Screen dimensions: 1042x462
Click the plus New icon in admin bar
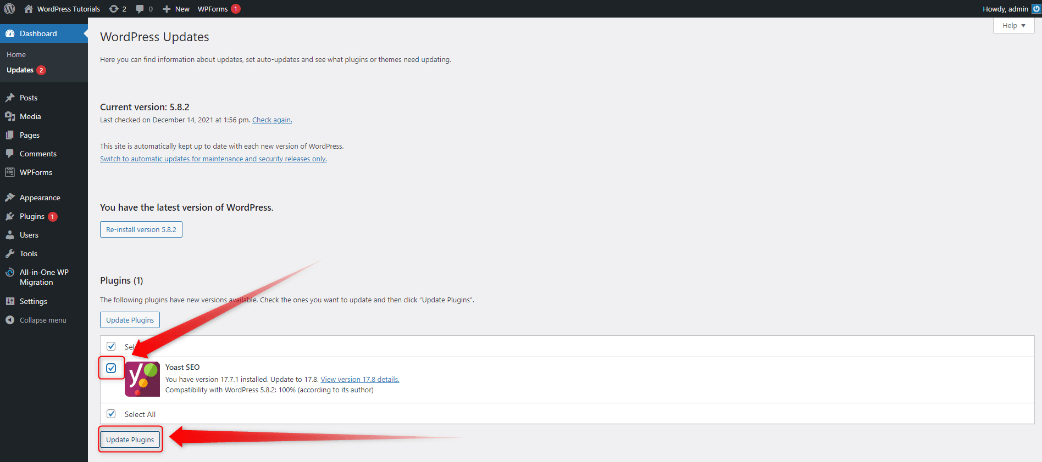coord(167,9)
